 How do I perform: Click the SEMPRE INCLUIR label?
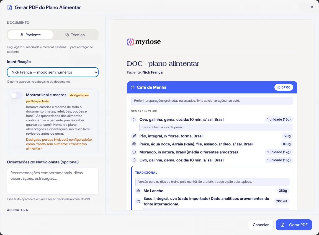(144, 111)
